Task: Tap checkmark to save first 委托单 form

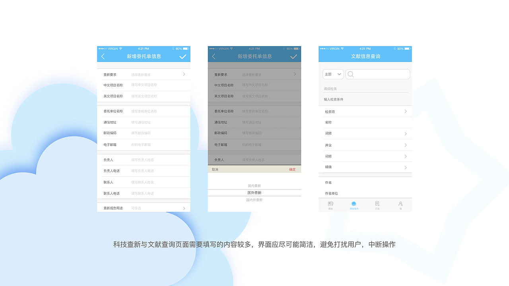Action: [183, 56]
